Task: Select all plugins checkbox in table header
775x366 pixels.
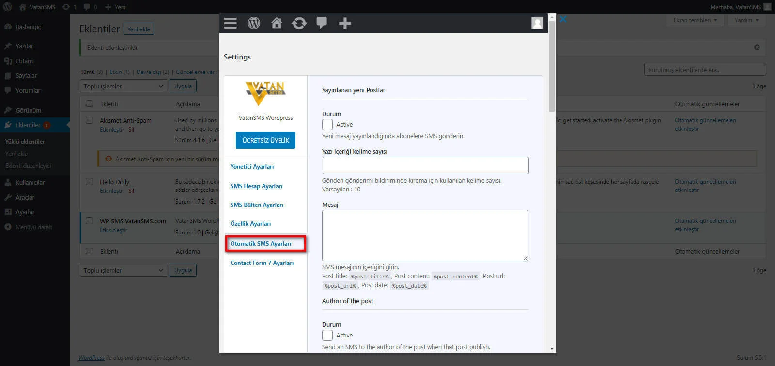Action: click(89, 103)
